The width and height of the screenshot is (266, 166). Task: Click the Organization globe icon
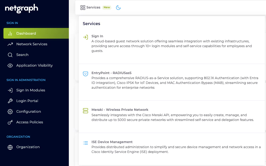10,147
